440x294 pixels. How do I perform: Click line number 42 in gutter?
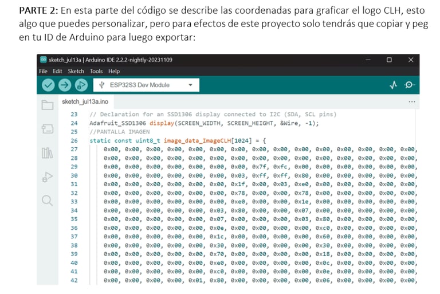[x=74, y=280]
